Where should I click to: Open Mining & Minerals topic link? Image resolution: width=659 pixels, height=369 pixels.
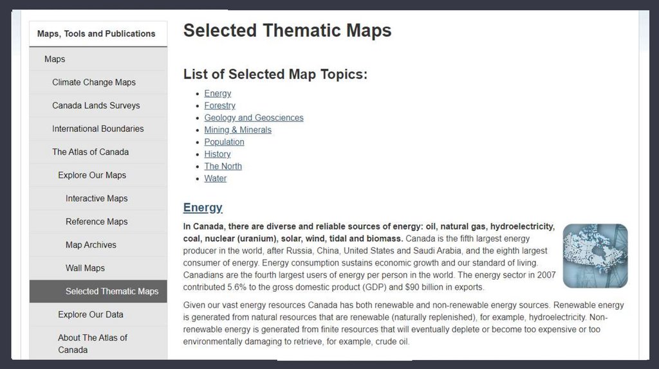pyautogui.click(x=237, y=130)
